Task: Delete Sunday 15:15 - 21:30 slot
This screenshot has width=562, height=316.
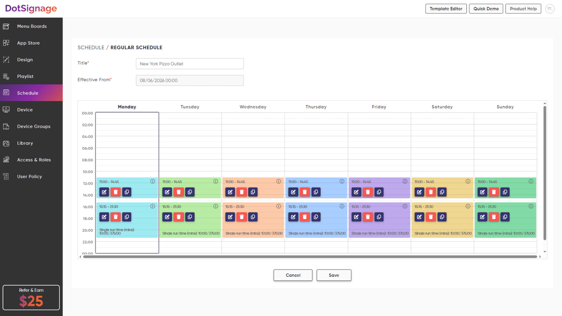Action: coord(494,217)
